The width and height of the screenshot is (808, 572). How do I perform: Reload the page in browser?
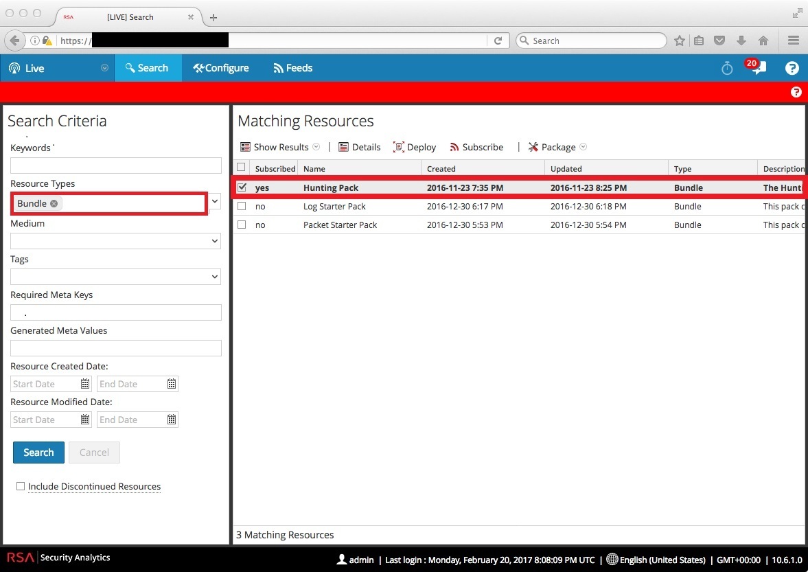pyautogui.click(x=498, y=41)
